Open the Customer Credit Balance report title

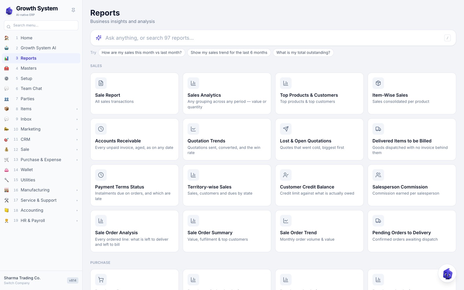307,187
